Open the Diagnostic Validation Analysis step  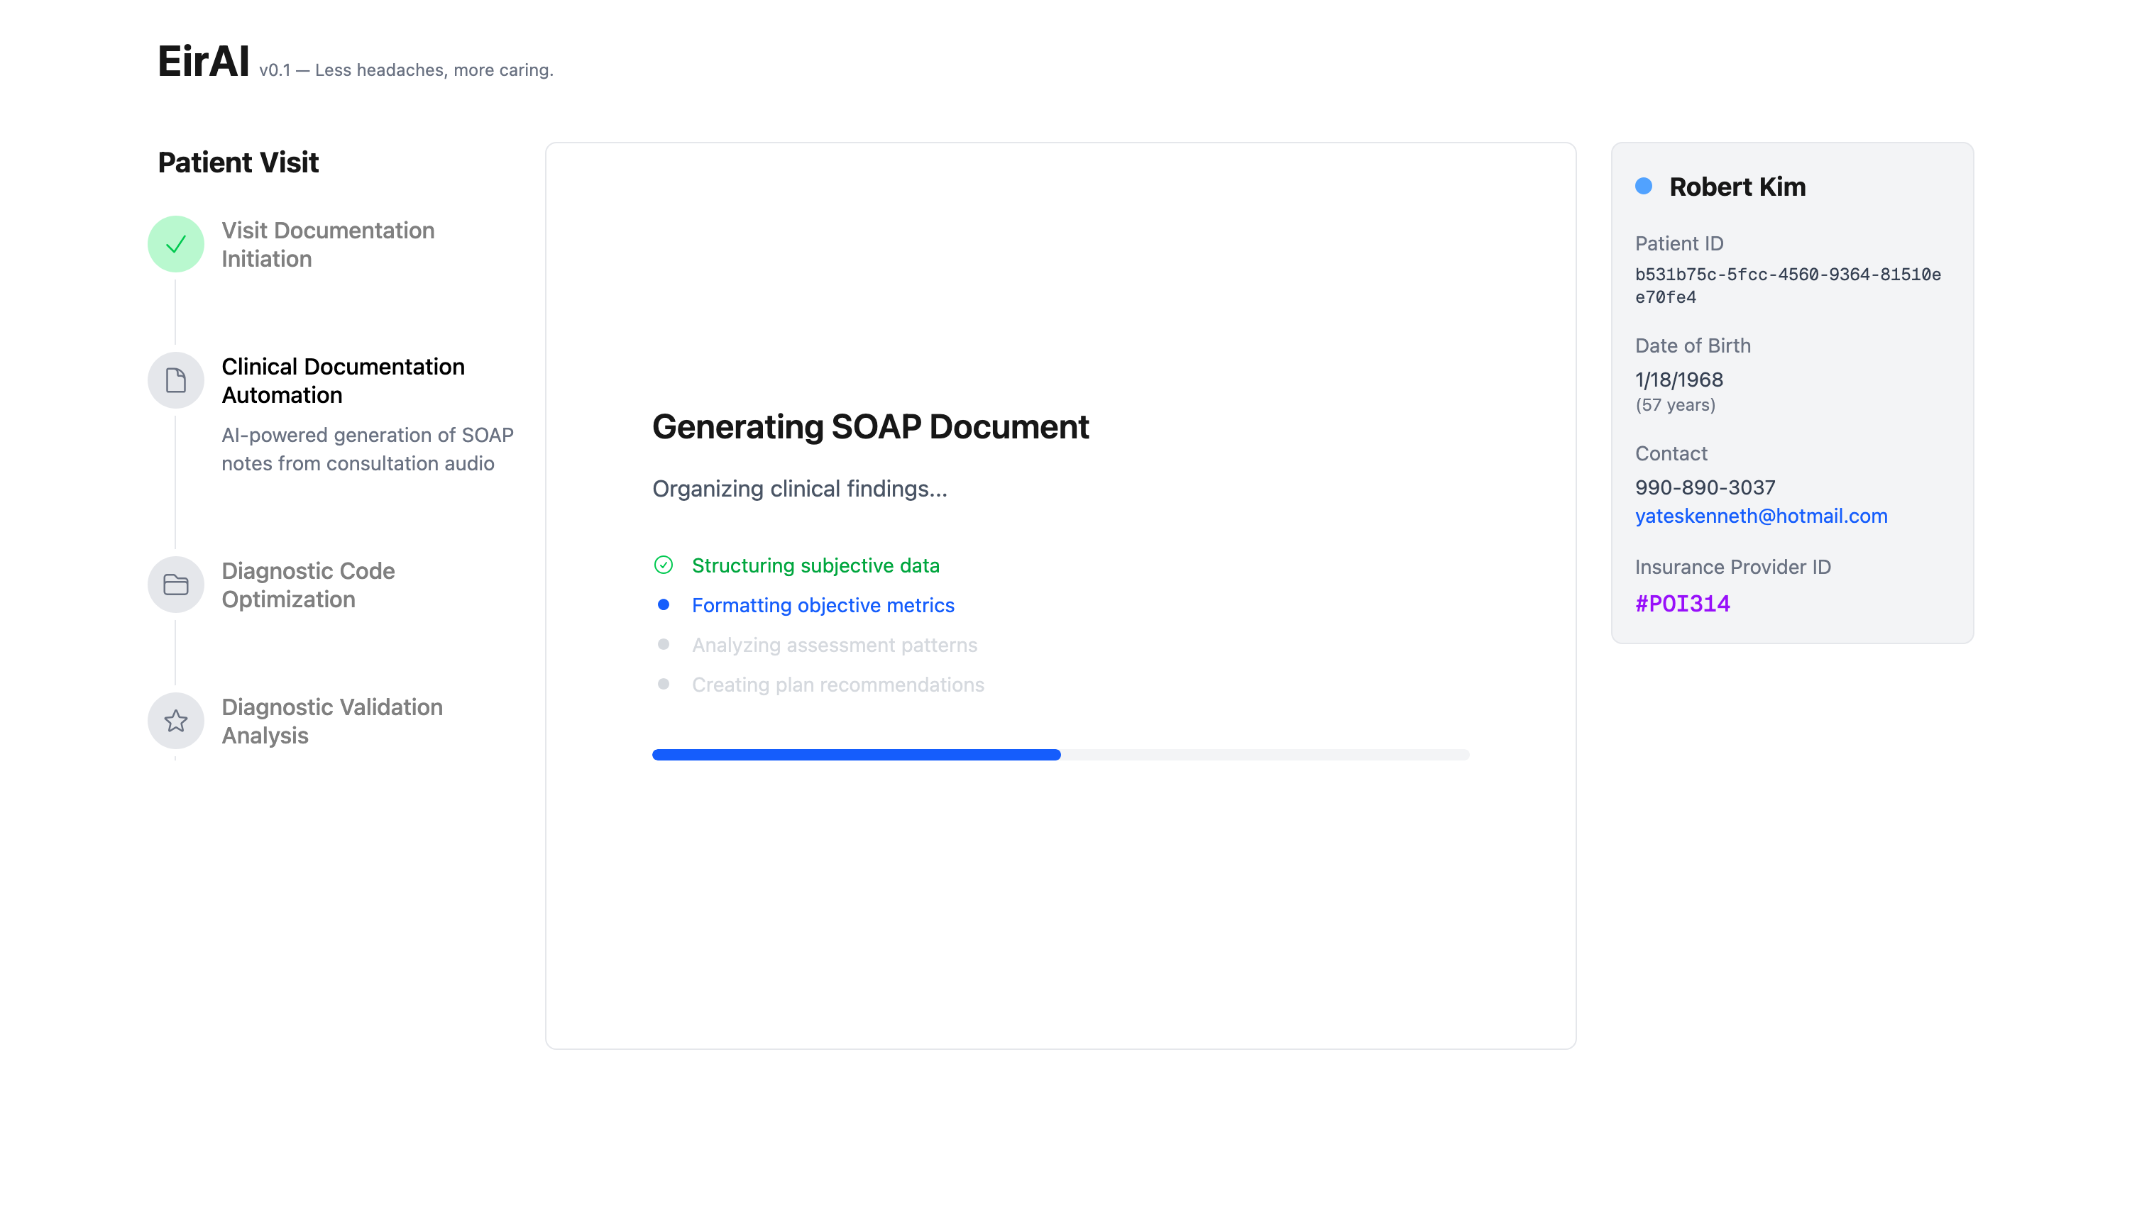point(331,721)
